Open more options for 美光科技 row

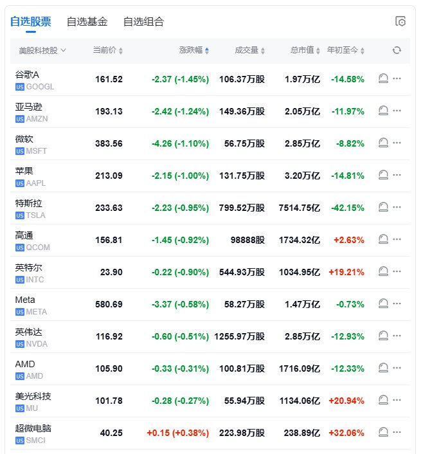coord(397,400)
